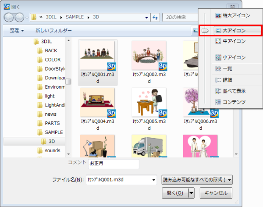Viewport: 263px width, 207px height.
Task: Select the Download folder in tree
Action: point(51,78)
